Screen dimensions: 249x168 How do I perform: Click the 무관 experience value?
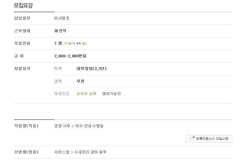[x=80, y=81]
